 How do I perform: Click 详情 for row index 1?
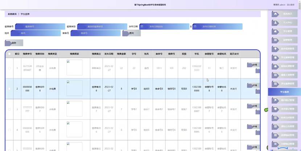[253, 65]
